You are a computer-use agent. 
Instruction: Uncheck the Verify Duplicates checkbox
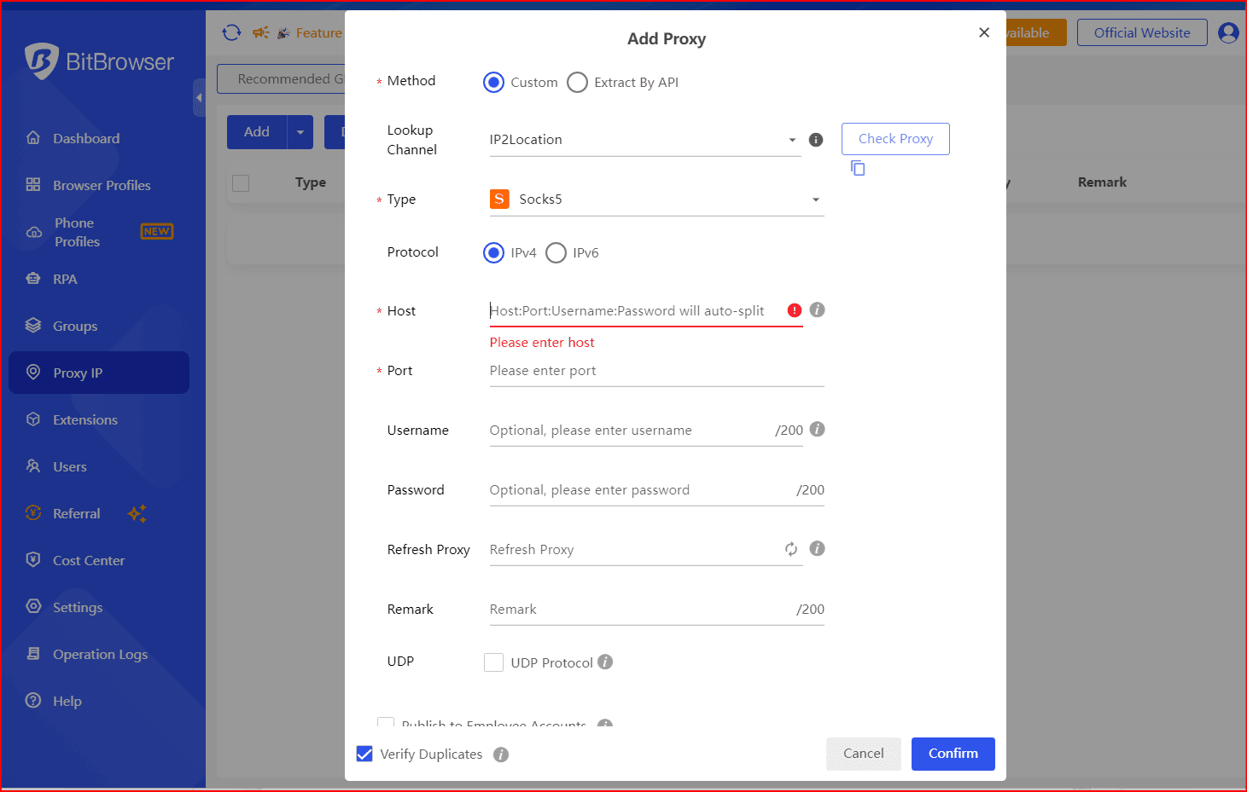point(364,754)
